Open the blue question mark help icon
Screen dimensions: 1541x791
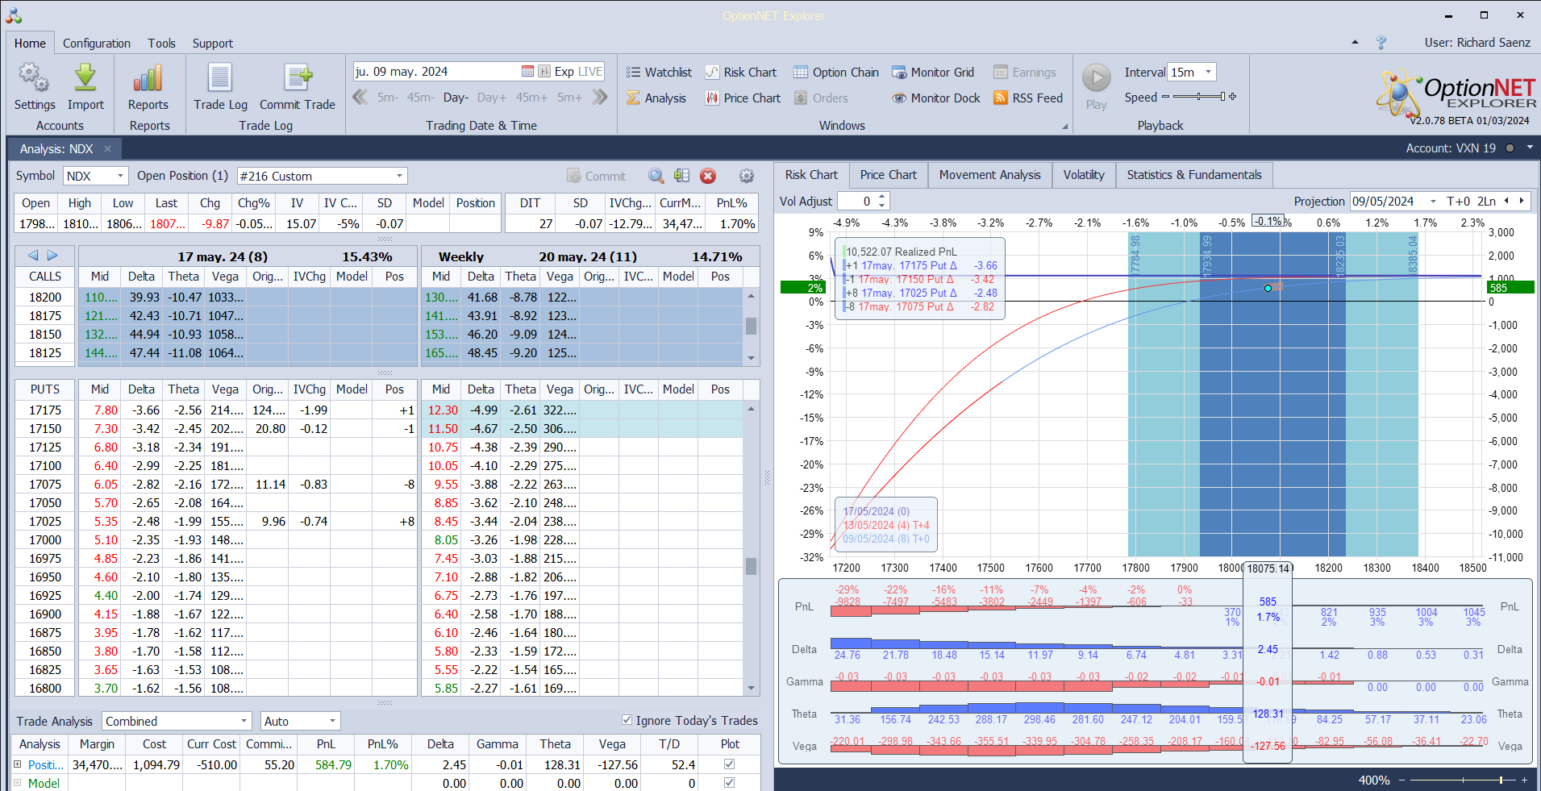coord(1381,43)
